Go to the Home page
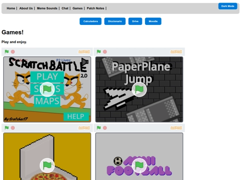This screenshot has height=180, width=241. [x=11, y=8]
